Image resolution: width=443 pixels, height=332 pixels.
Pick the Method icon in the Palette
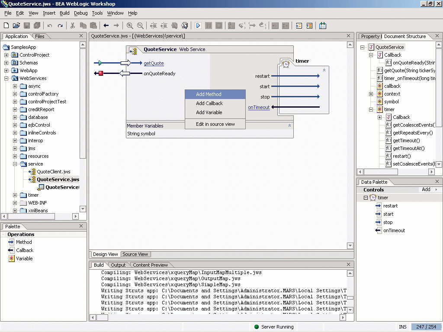pos(11,242)
